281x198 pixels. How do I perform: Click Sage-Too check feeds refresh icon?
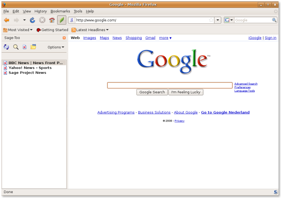[x=6, y=47]
